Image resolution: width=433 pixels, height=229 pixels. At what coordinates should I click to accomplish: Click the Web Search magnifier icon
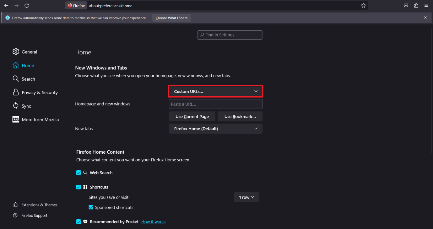85,173
